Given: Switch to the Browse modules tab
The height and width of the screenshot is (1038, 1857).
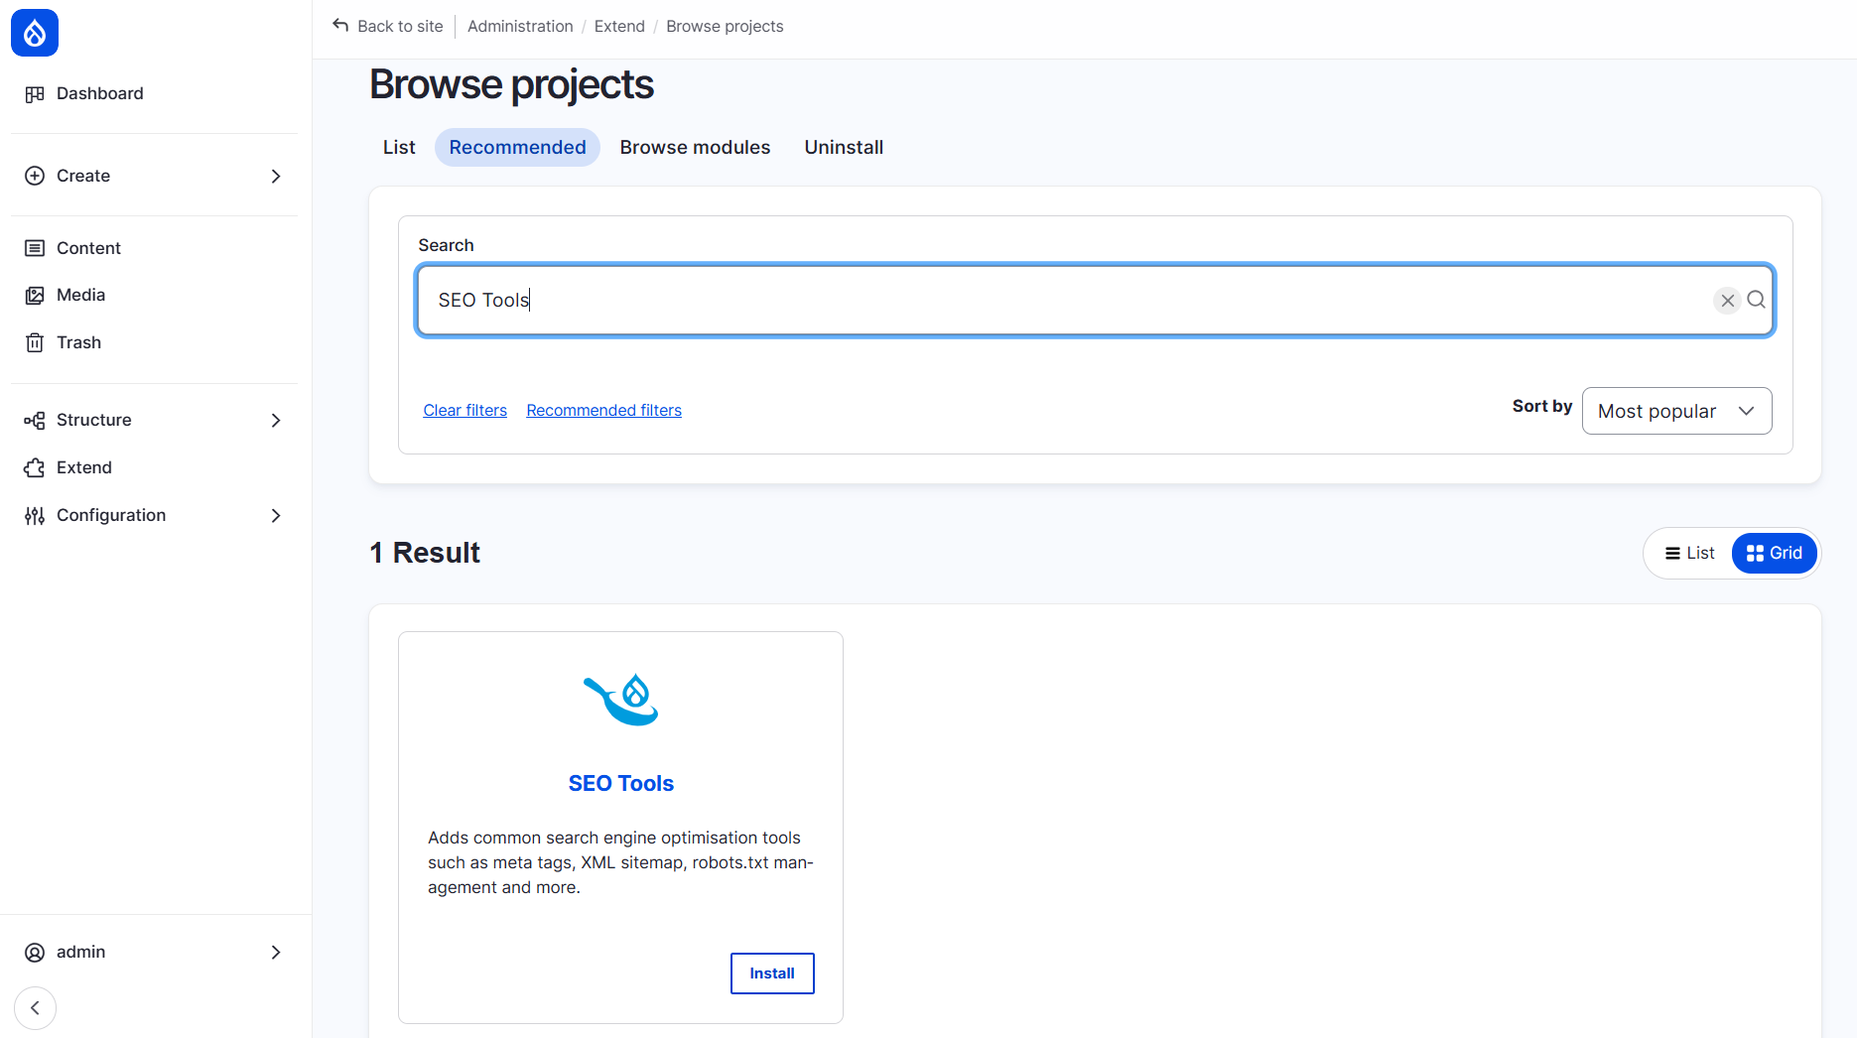Looking at the screenshot, I should point(695,147).
